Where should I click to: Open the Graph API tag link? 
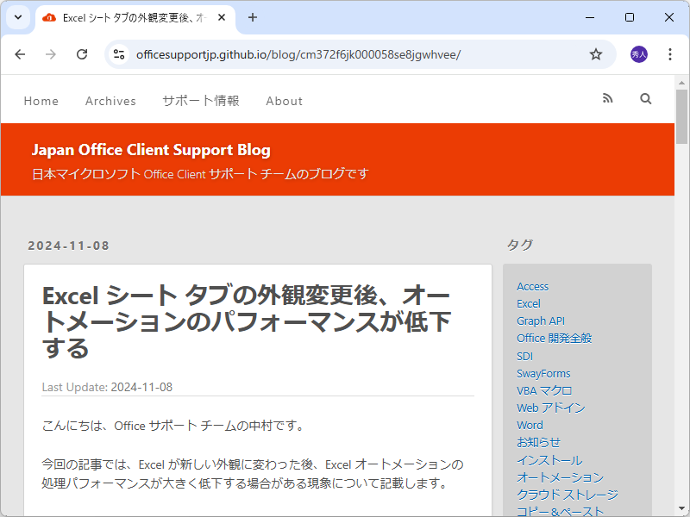541,321
